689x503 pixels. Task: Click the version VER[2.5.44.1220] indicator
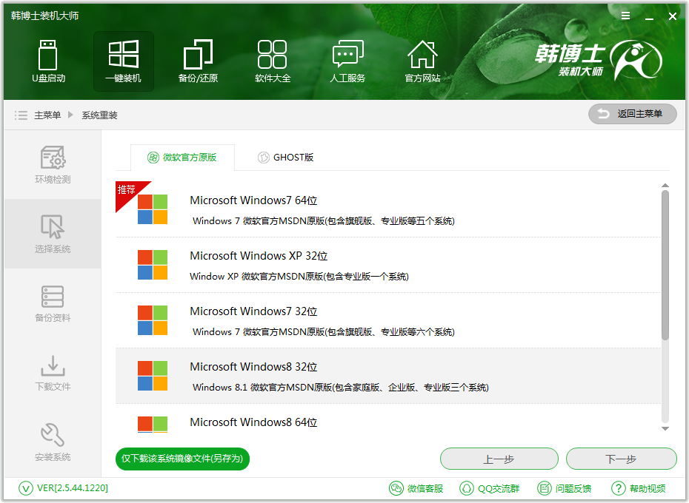pyautogui.click(x=64, y=488)
